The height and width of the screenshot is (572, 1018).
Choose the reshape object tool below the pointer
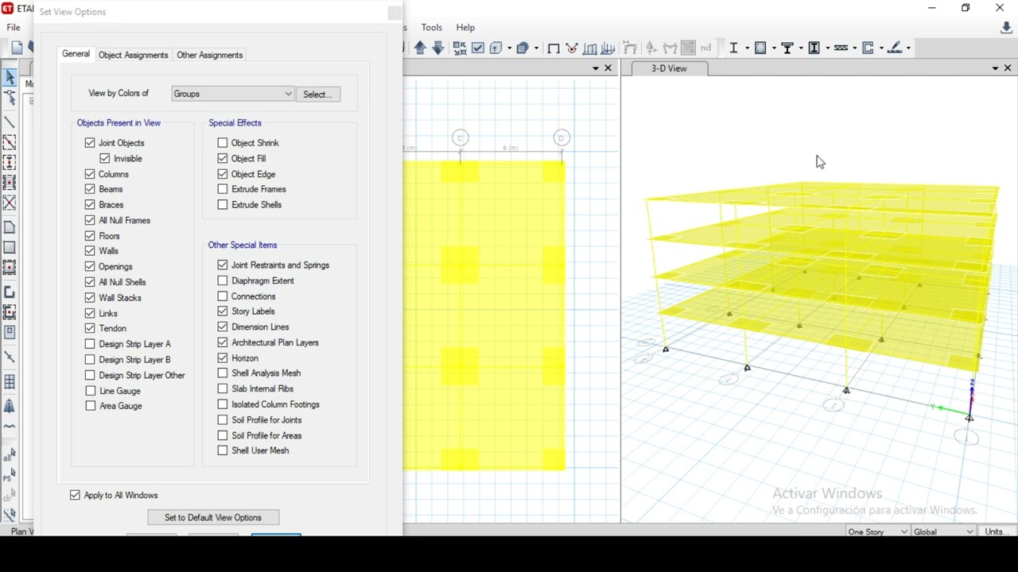(x=10, y=98)
